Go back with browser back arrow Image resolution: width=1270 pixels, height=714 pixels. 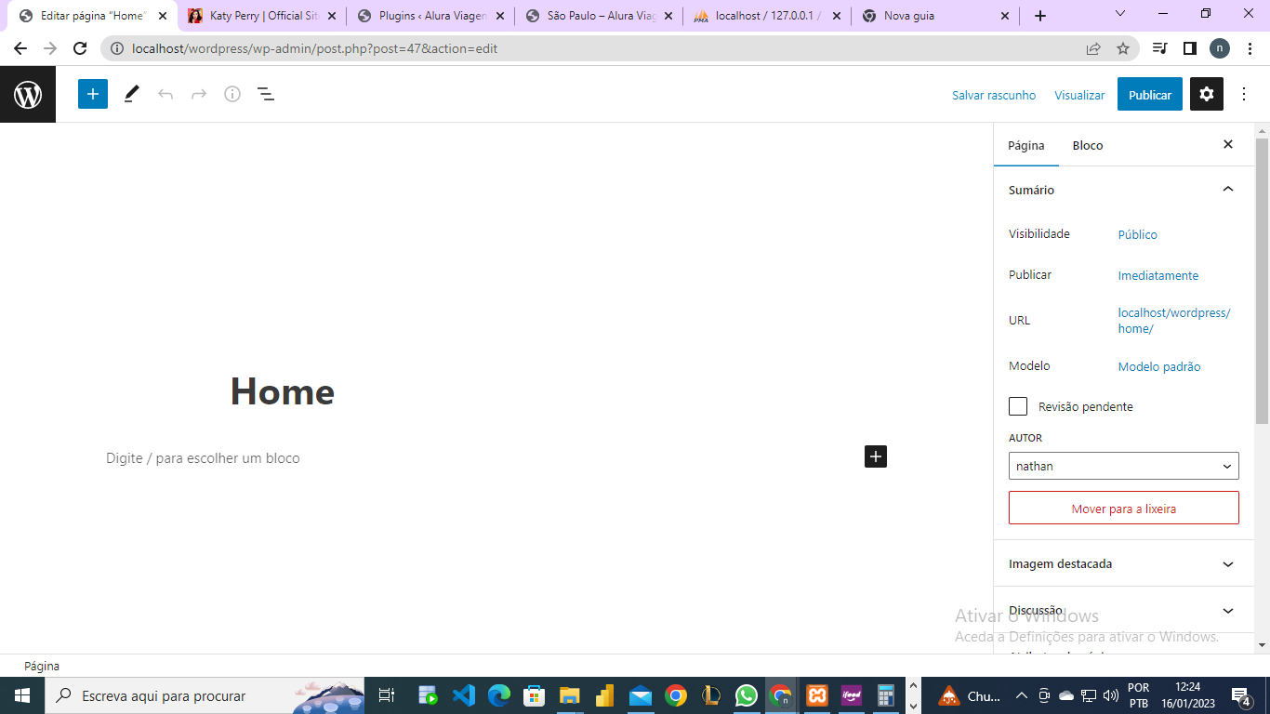tap(20, 48)
